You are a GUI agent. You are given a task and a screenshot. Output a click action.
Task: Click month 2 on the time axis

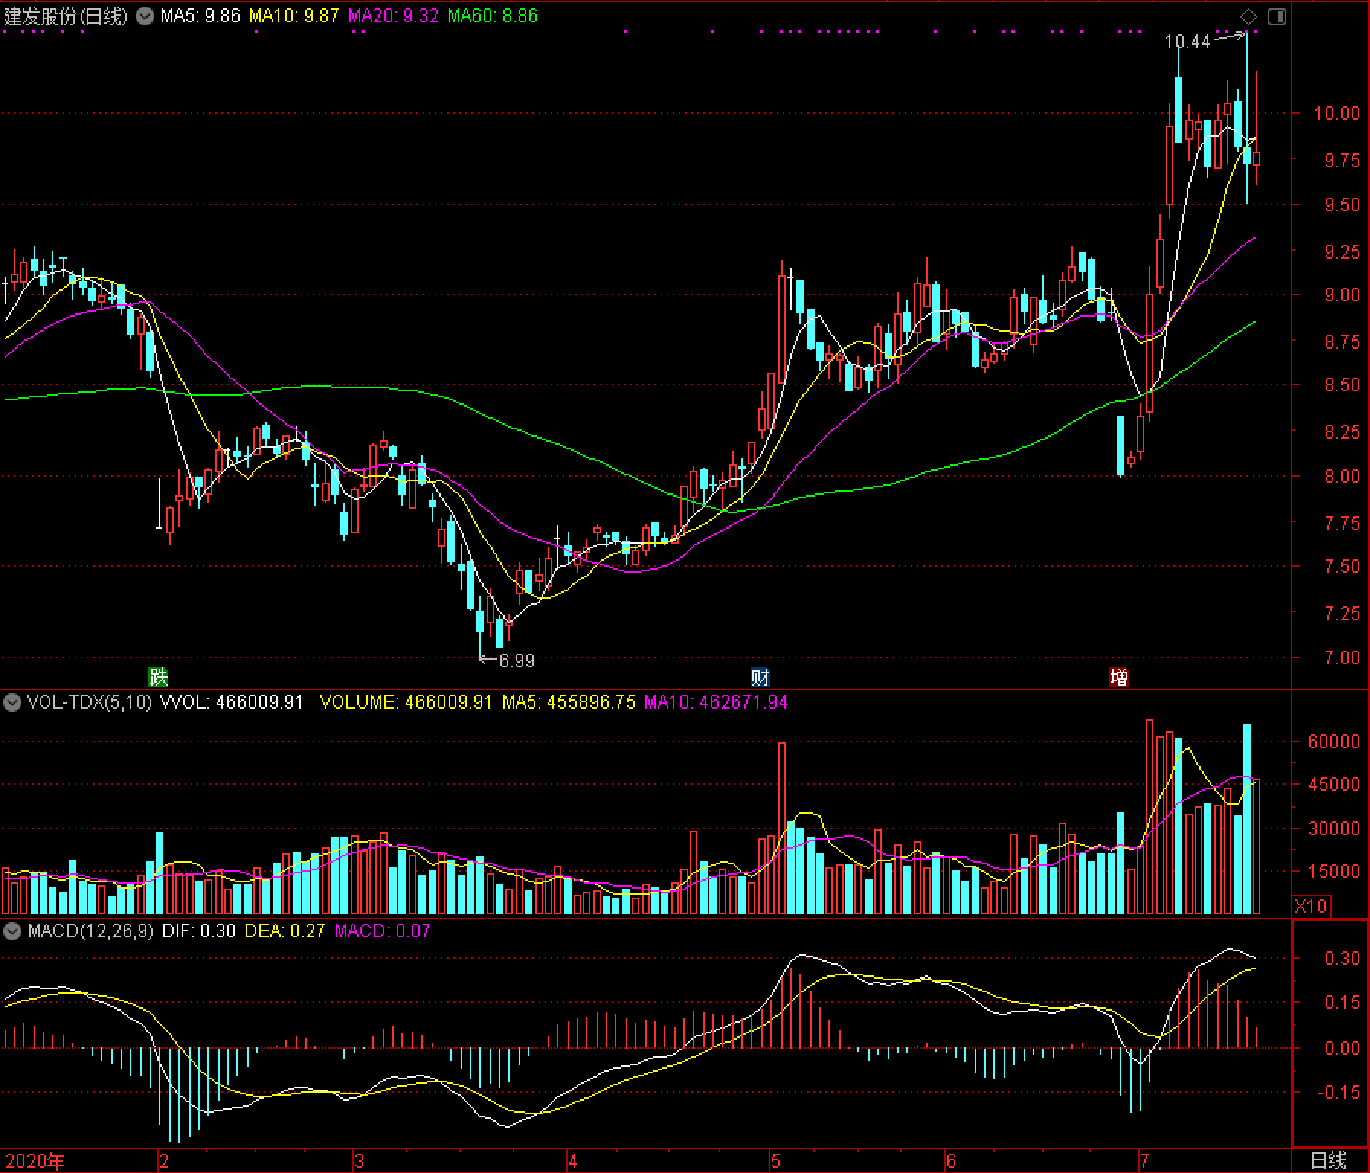tap(163, 1162)
